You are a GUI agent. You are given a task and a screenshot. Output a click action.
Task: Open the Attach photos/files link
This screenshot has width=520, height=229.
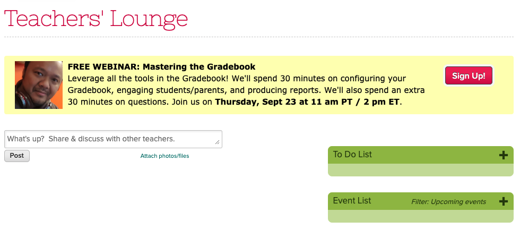coord(164,156)
